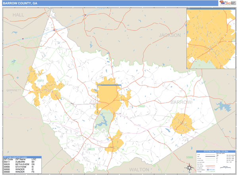The height and width of the screenshot is (175, 238).
Task: Click the LOC column header
Action: 34,160
